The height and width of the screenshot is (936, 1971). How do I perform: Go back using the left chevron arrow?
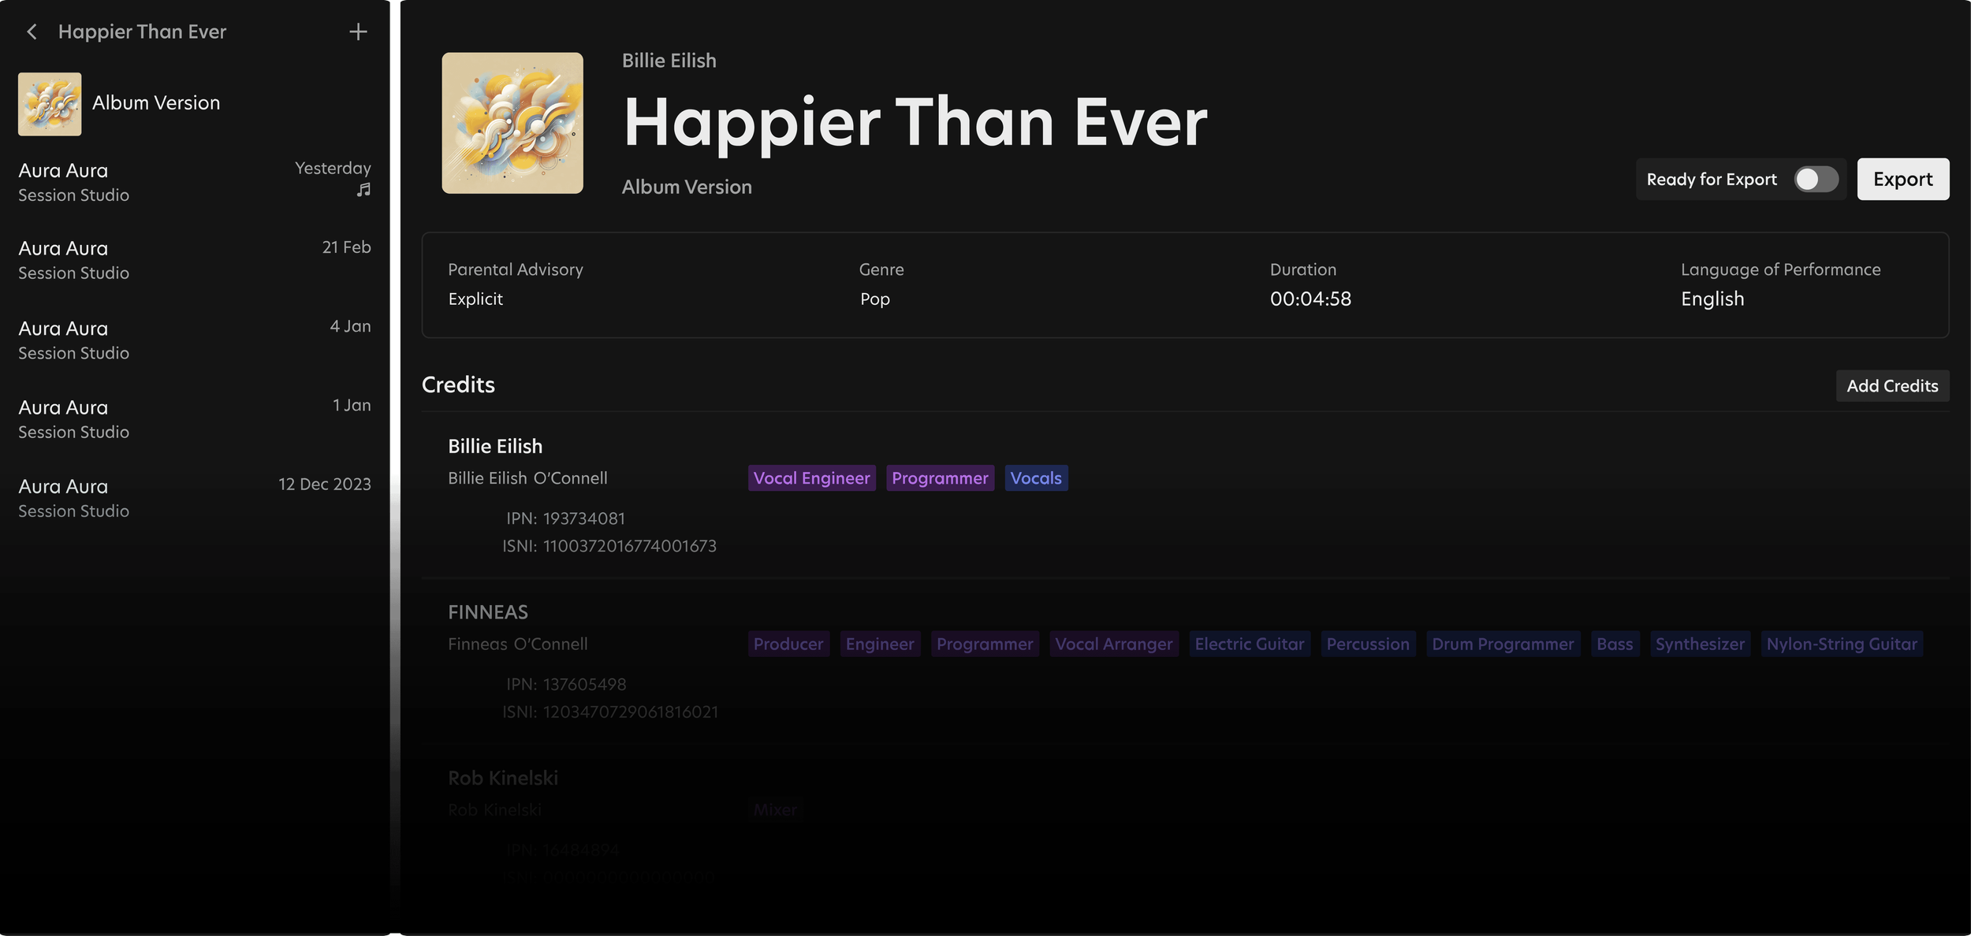click(x=32, y=32)
